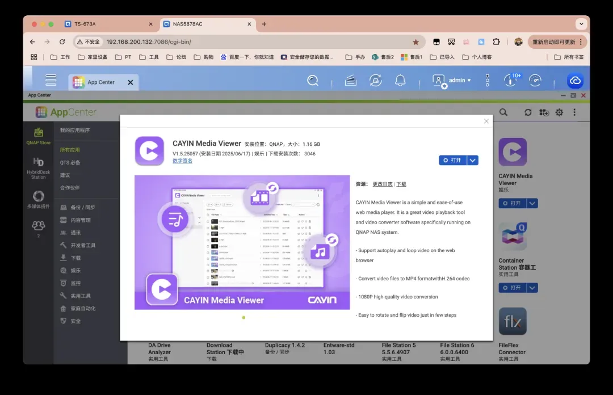Image resolution: width=613 pixels, height=395 pixels.
Task: Open the 多媒体插件 sidebar section
Action: pyautogui.click(x=39, y=199)
